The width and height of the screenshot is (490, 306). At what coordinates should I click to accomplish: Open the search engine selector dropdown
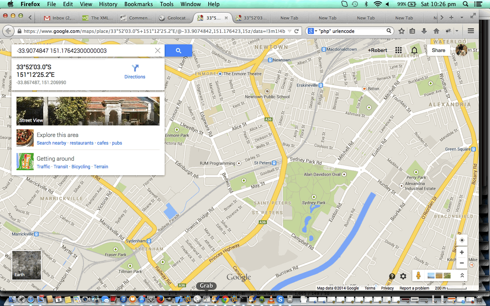tap(312, 31)
